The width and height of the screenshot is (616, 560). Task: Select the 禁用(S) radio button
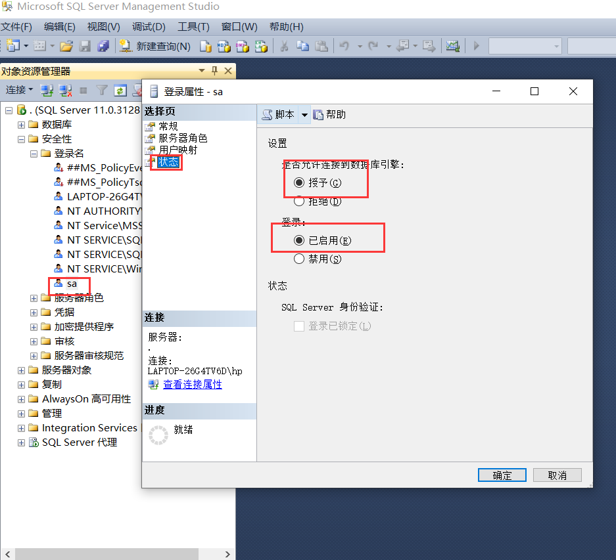[299, 259]
